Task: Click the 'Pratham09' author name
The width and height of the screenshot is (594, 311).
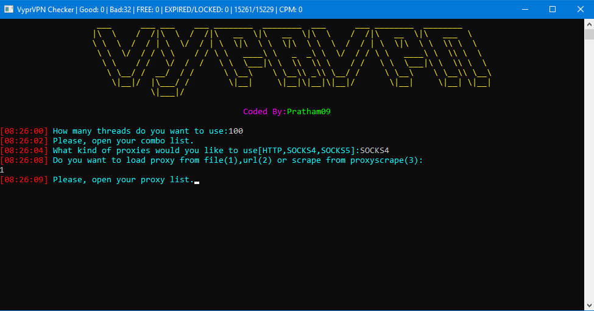Action: (x=309, y=112)
